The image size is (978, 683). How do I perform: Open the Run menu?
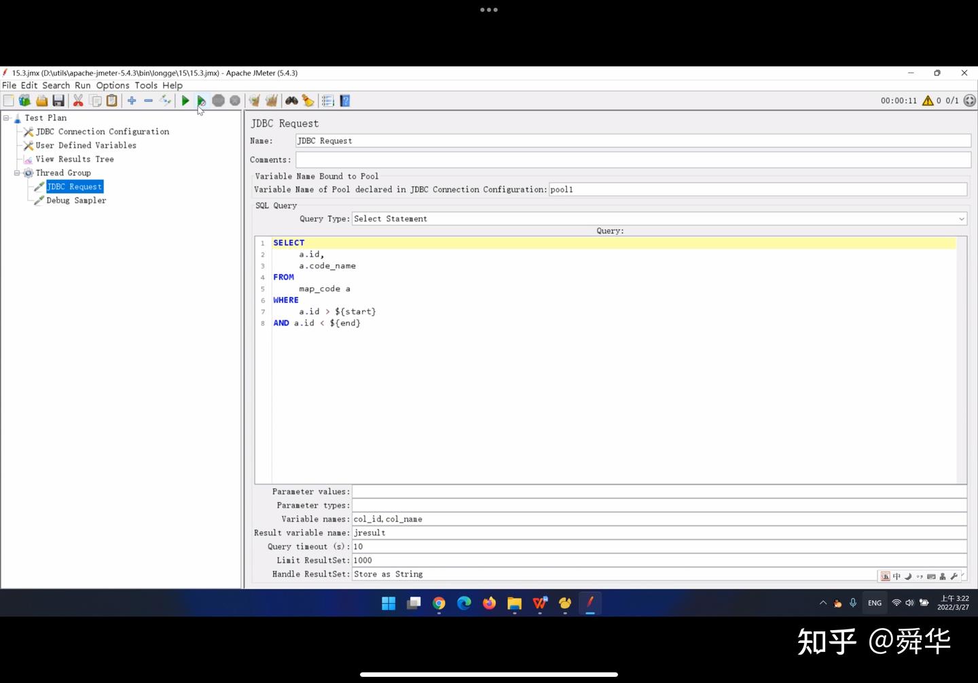point(82,86)
